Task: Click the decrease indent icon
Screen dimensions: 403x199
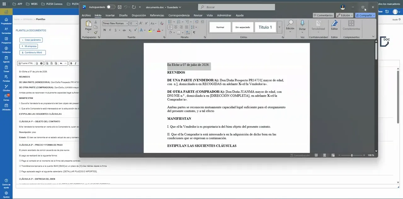Action: tap(197, 22)
